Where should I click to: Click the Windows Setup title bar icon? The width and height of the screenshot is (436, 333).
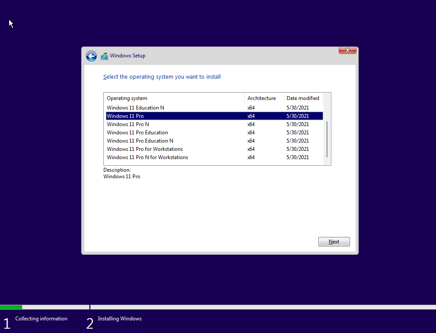(104, 56)
